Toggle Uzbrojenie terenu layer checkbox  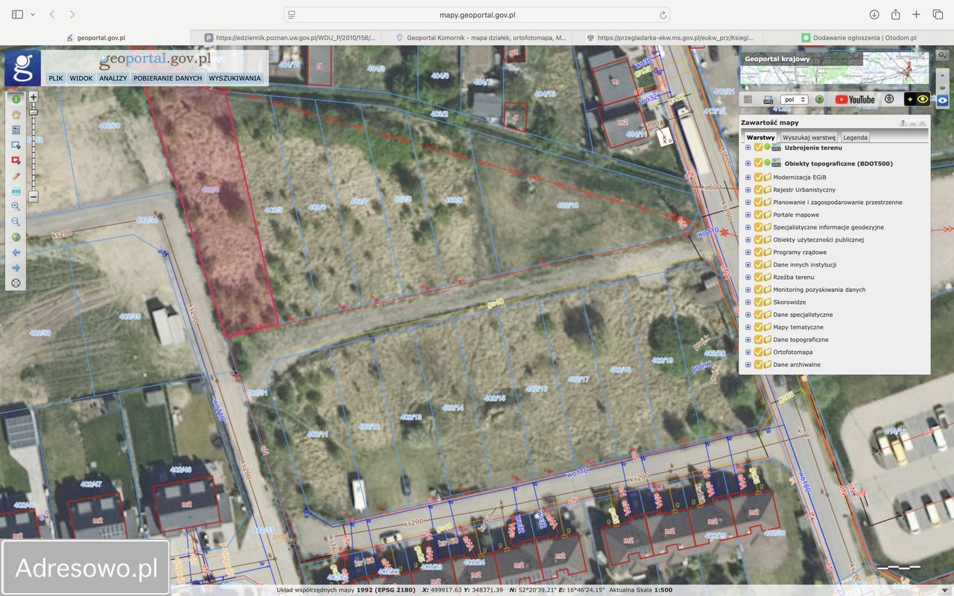pyautogui.click(x=759, y=148)
